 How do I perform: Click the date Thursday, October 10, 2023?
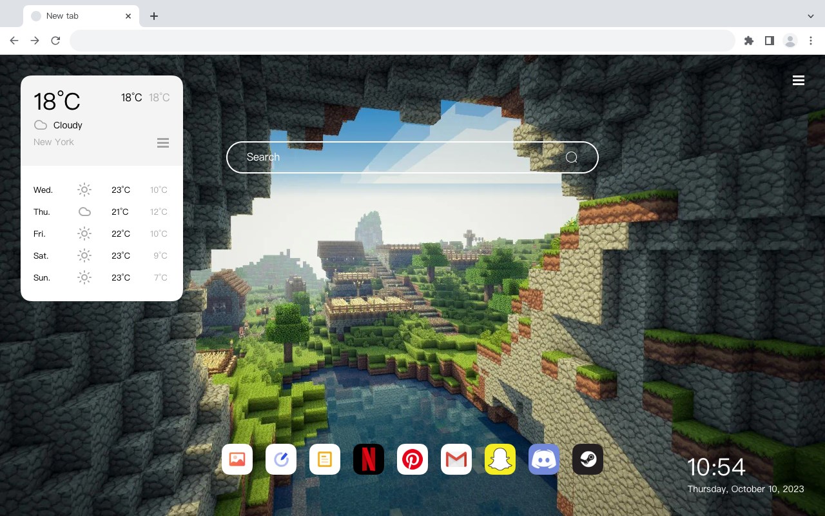[x=746, y=489]
